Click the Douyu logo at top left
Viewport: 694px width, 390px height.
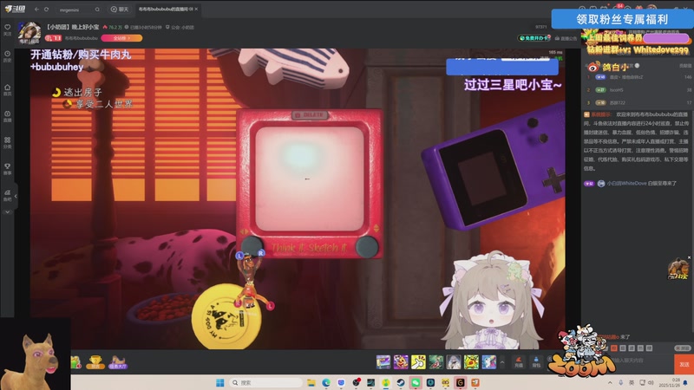tap(15, 9)
